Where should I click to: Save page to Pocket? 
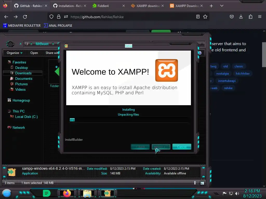tap(231, 17)
